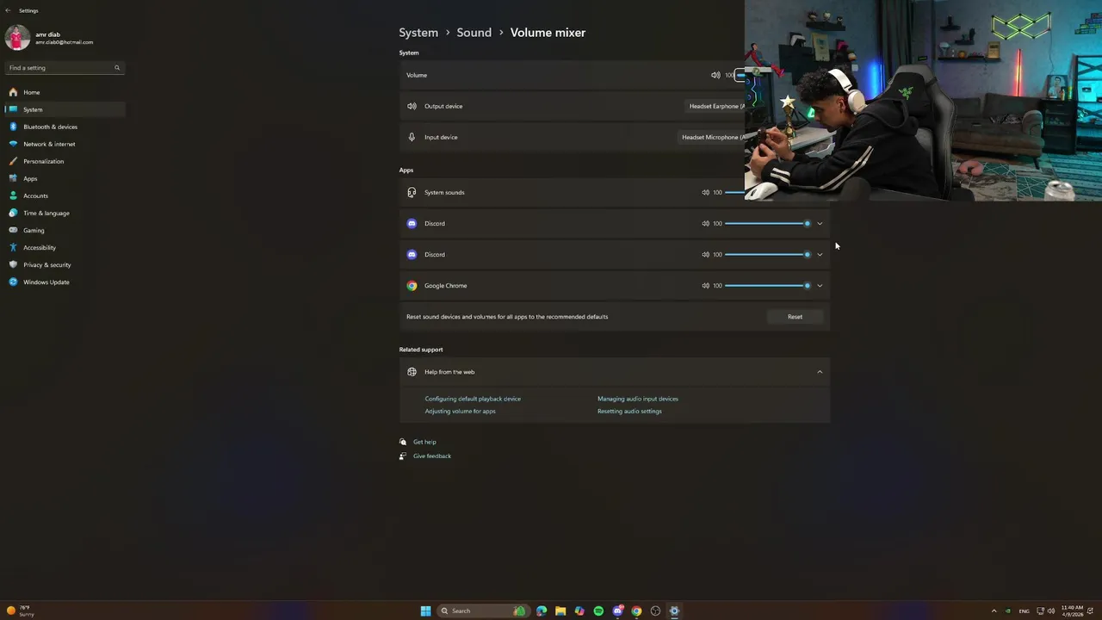1102x620 pixels.
Task: Go back using the Settings back arrow
Action: 8,10
